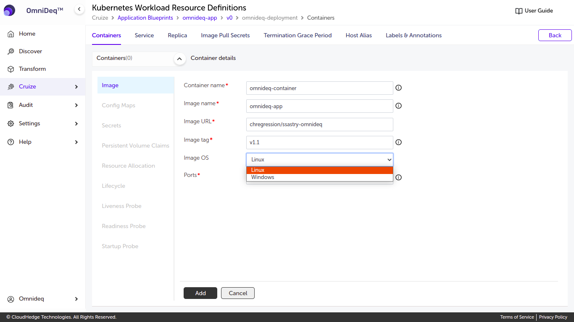This screenshot has width=574, height=322.
Task: Expand the Cruize submenu chevron
Action: (x=76, y=87)
